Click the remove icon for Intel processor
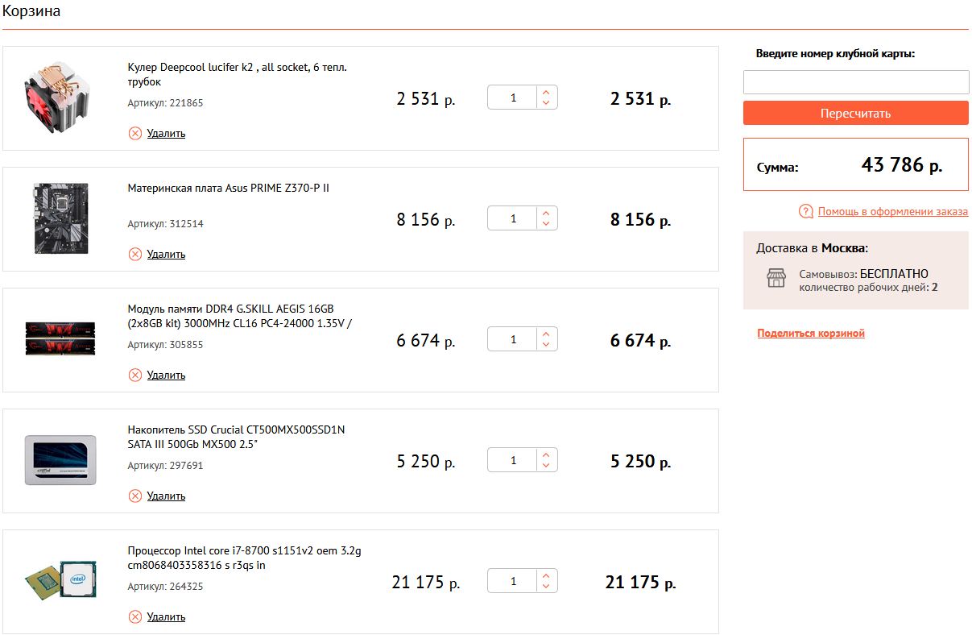 (x=135, y=616)
